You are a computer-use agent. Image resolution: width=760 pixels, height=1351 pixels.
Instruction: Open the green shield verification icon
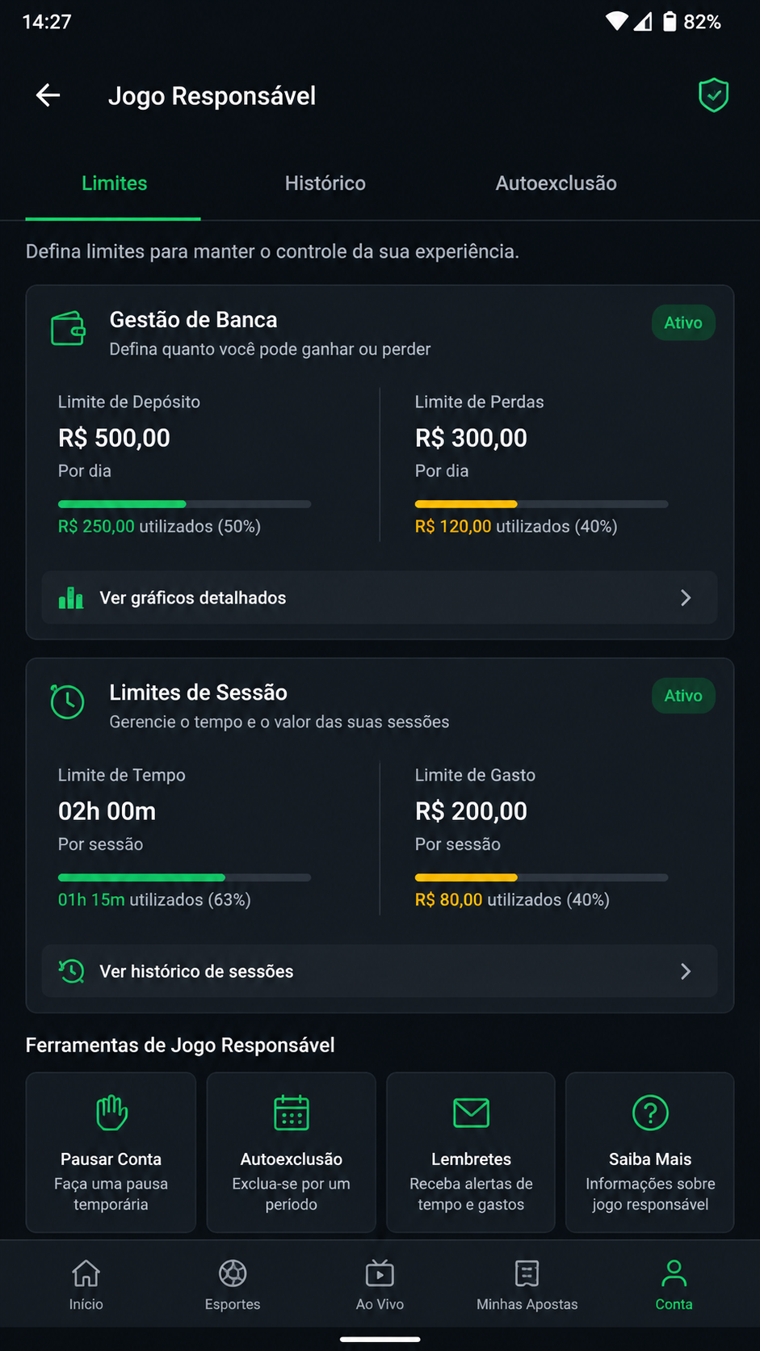[x=713, y=95]
